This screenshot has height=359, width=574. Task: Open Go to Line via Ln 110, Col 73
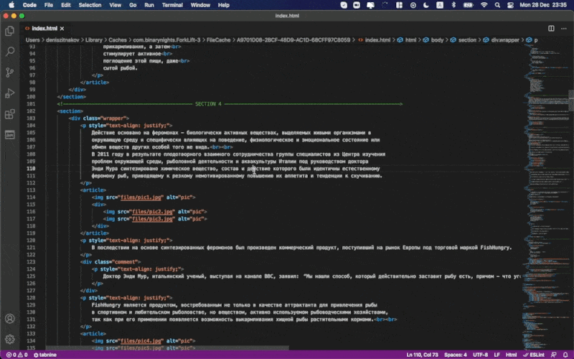coord(422,355)
